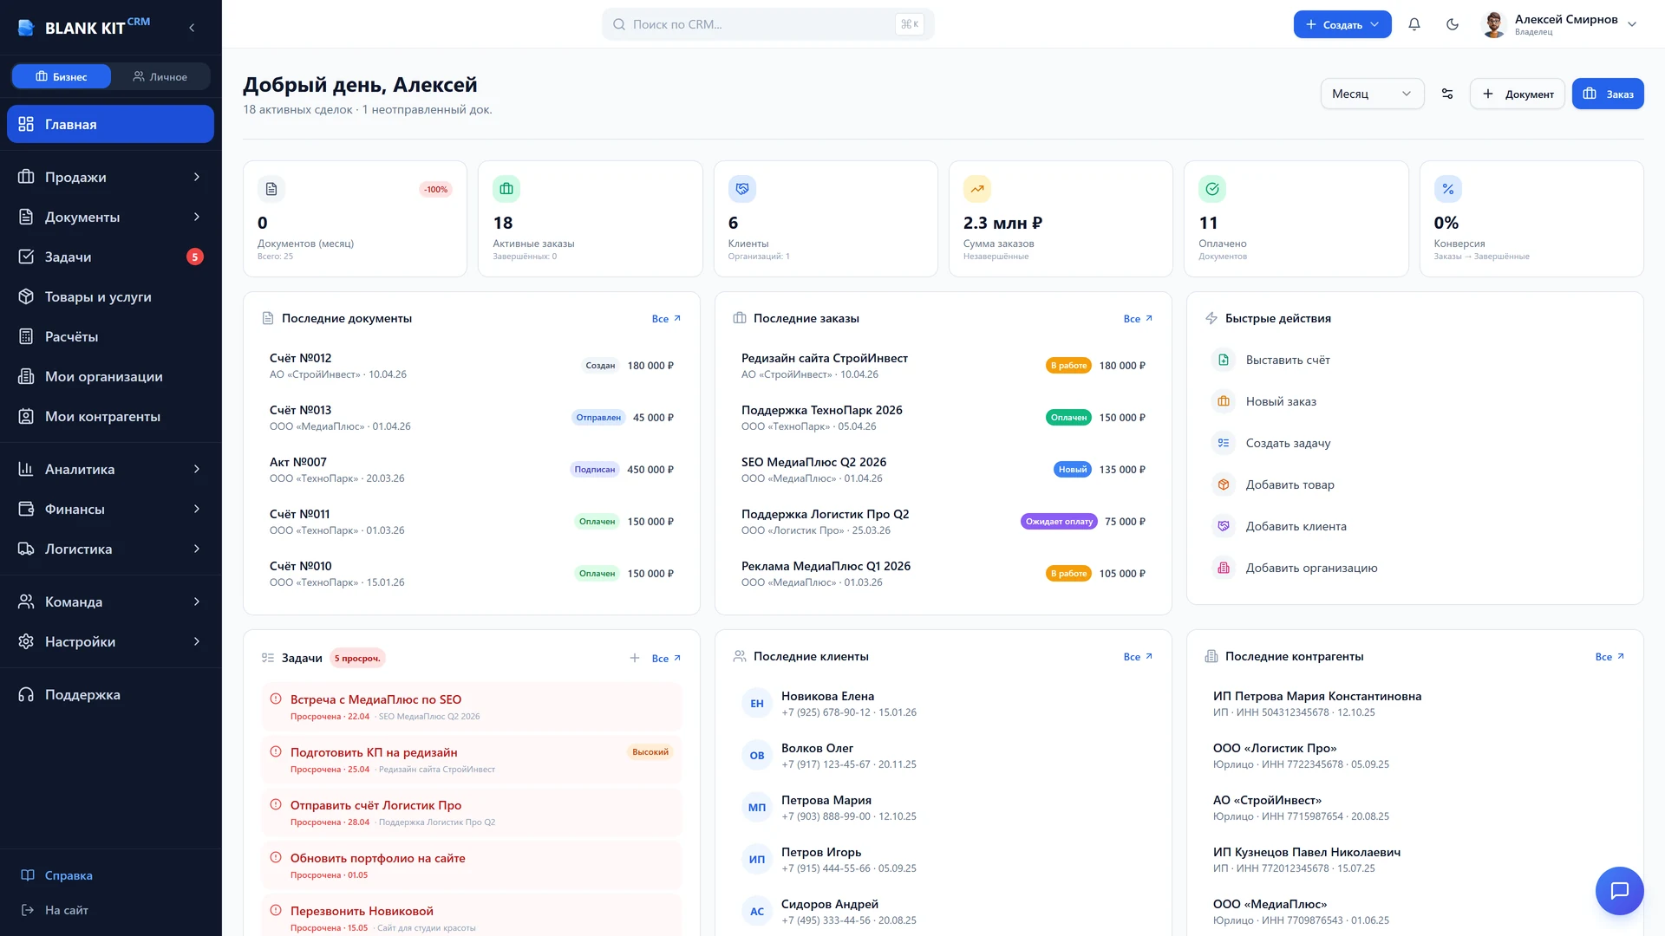This screenshot has height=936, width=1665.
Task: Click the Документ button
Action: point(1518,94)
